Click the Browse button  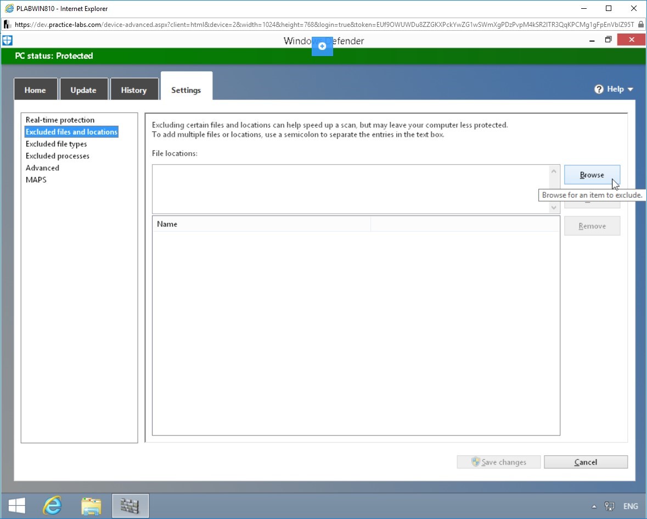[x=592, y=175]
